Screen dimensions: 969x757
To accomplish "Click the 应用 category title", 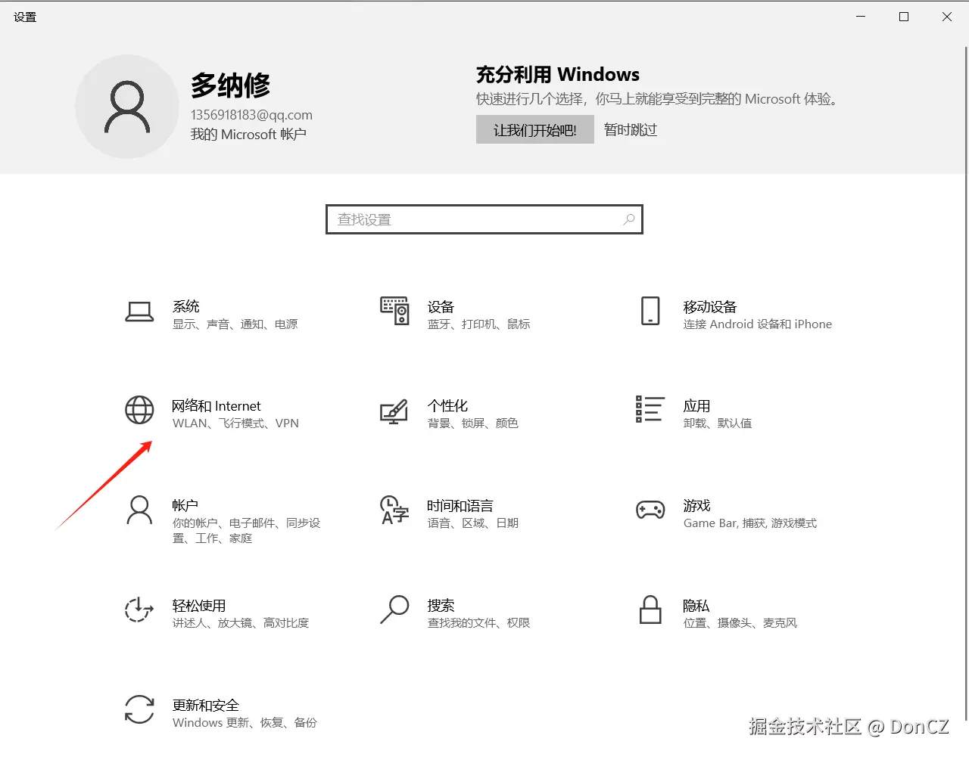I will click(696, 406).
